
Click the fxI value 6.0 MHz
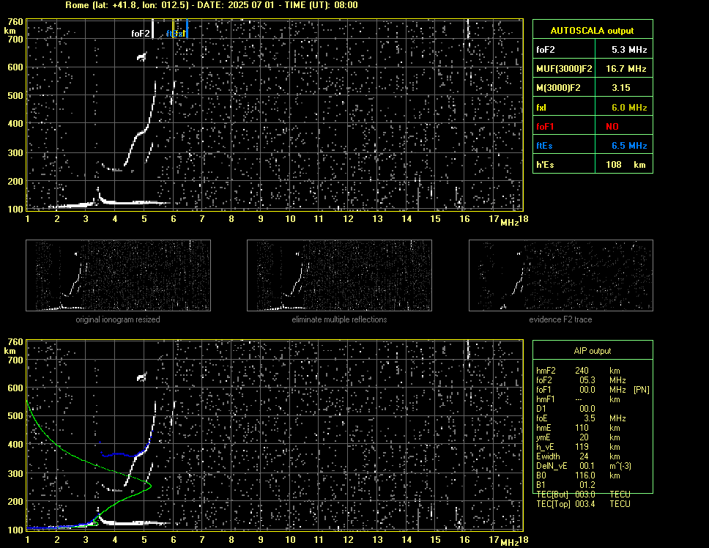pyautogui.click(x=629, y=108)
